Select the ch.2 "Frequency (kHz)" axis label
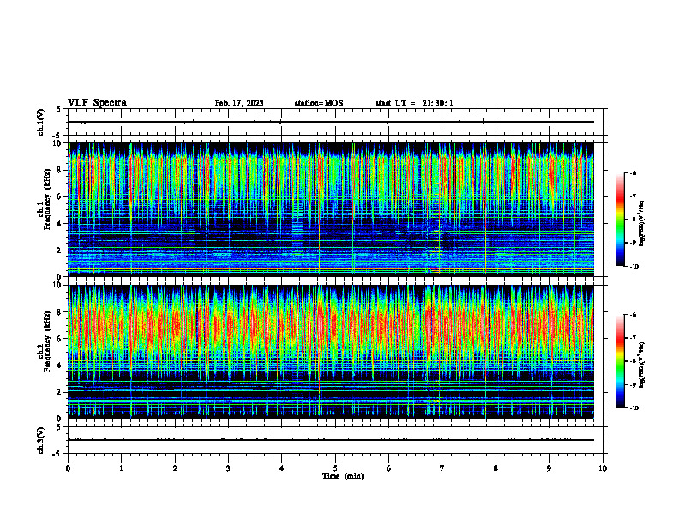The image size is (679, 525). tap(47, 341)
